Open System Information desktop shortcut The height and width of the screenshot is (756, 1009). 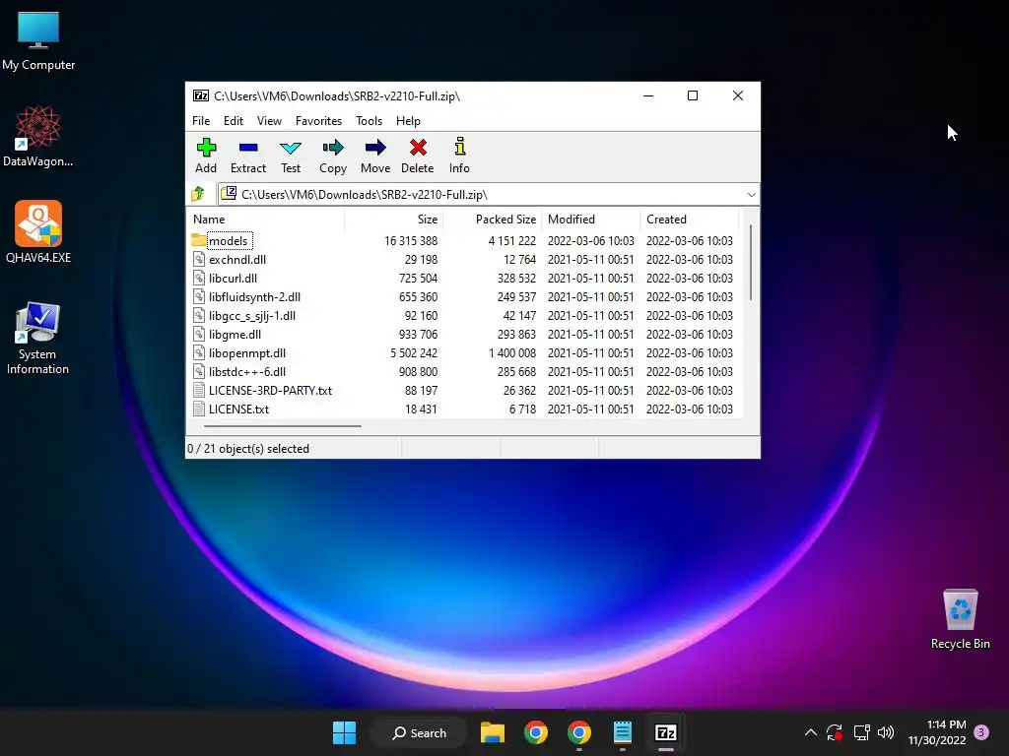pyautogui.click(x=38, y=339)
